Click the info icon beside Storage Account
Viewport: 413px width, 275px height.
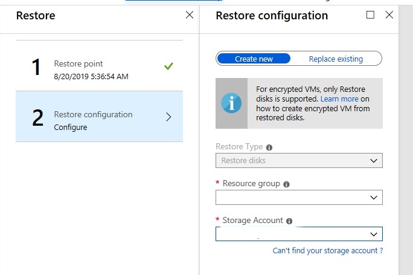point(289,221)
